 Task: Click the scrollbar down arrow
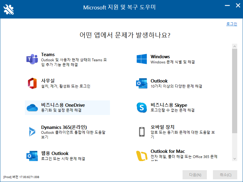pyautogui.click(x=234, y=159)
